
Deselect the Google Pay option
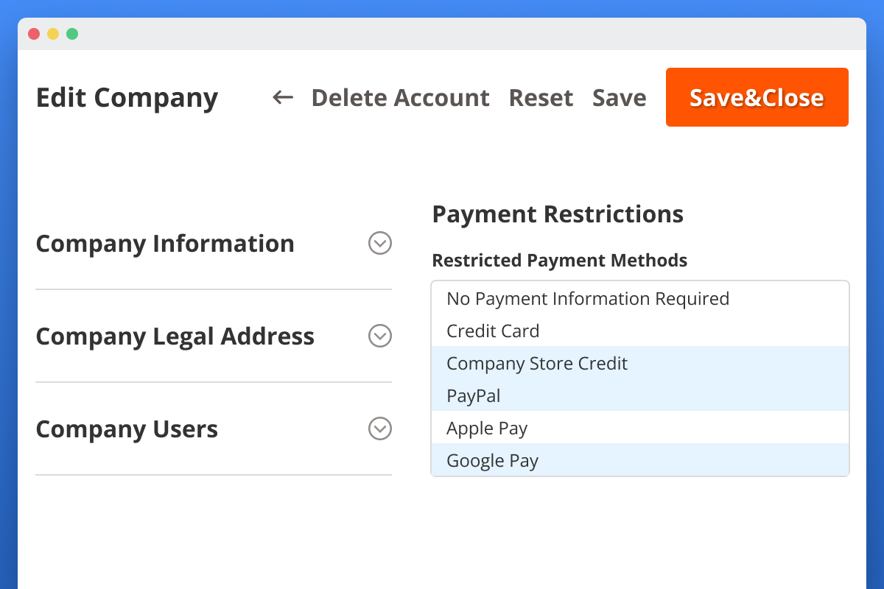pyautogui.click(x=492, y=460)
